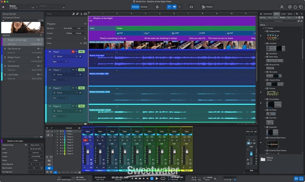Select Midas Touch in setlist
Screen dimensions: 305x182
(x=22, y=59)
